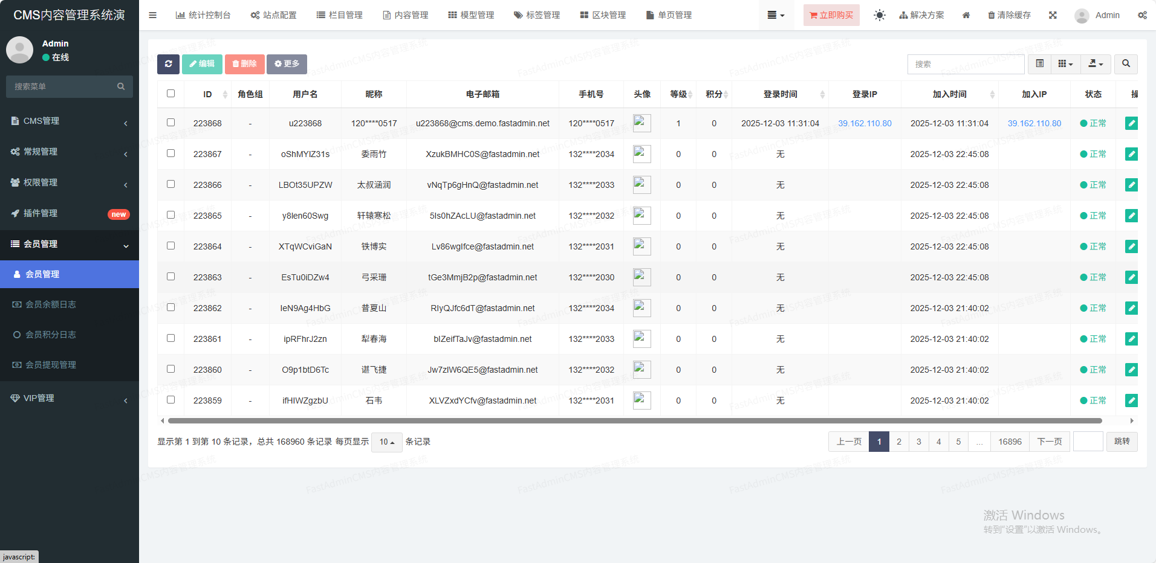
Task: Select 会员余额日志 in the sidebar
Action: pyautogui.click(x=51, y=304)
